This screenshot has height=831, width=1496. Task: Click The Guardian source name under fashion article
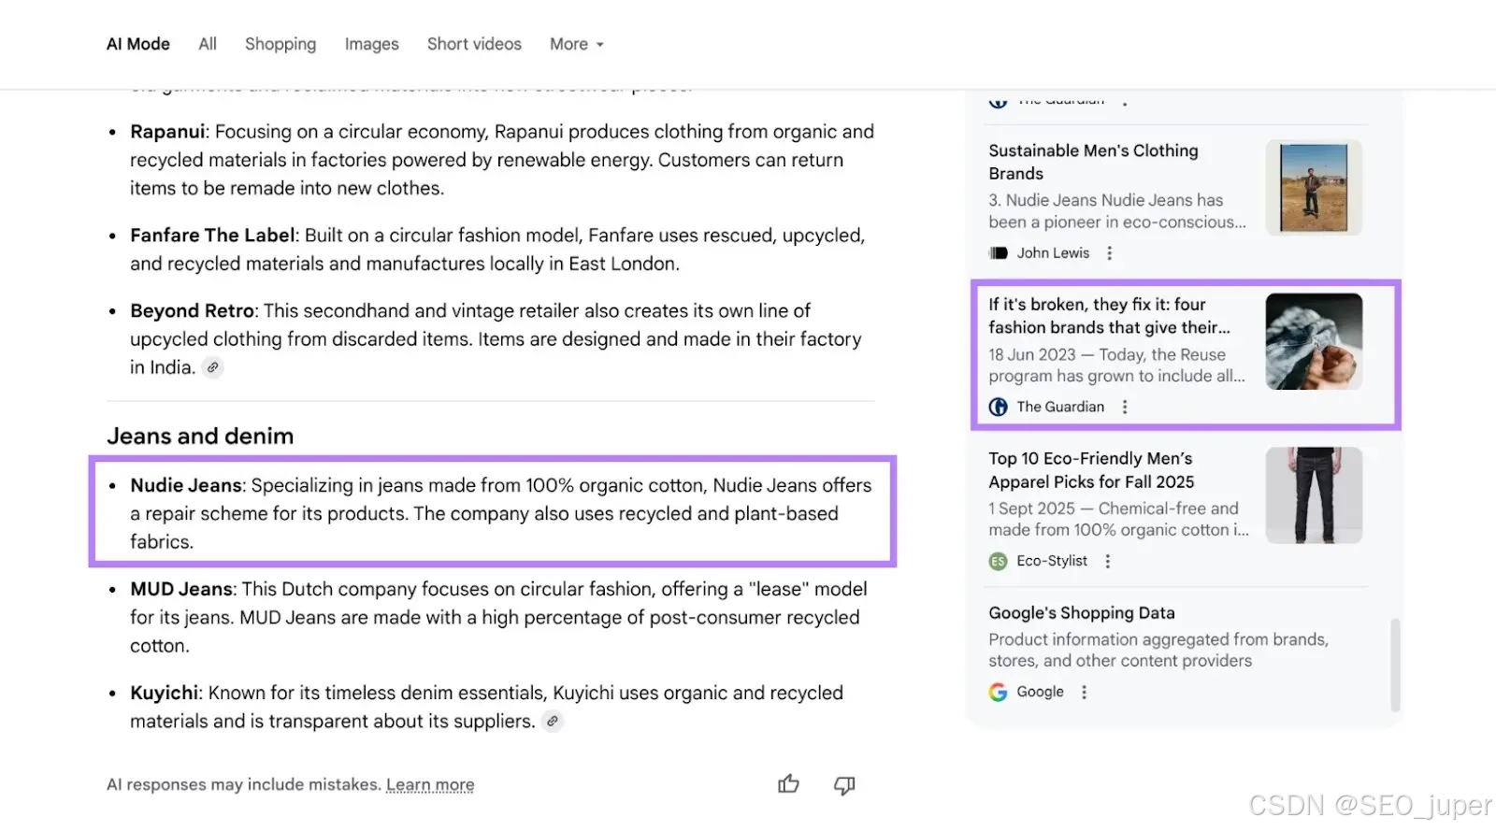[x=1060, y=407]
